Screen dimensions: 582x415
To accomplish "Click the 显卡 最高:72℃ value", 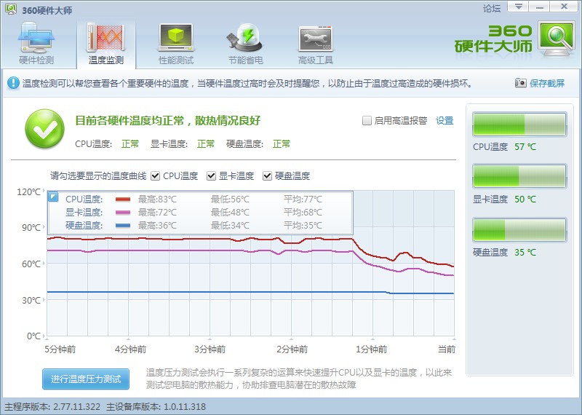I will click(157, 213).
